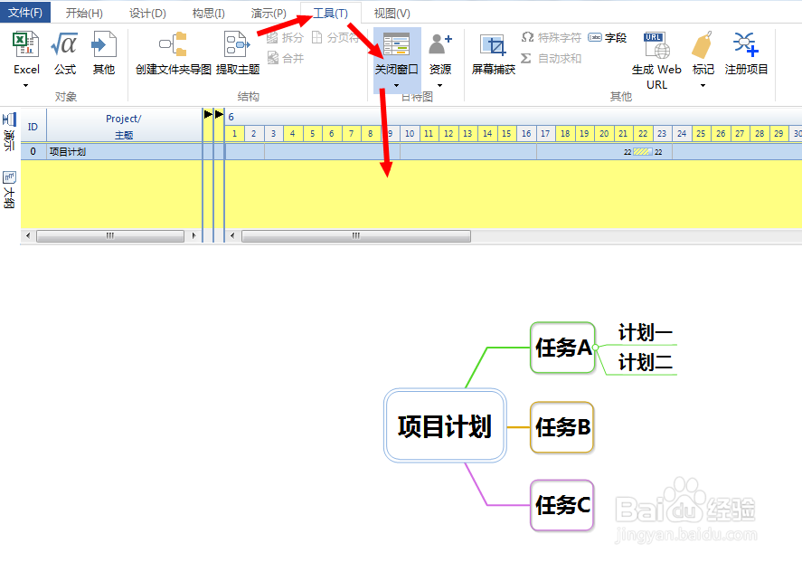Select the Excel export icon
This screenshot has height=563, width=802.
pyautogui.click(x=25, y=44)
